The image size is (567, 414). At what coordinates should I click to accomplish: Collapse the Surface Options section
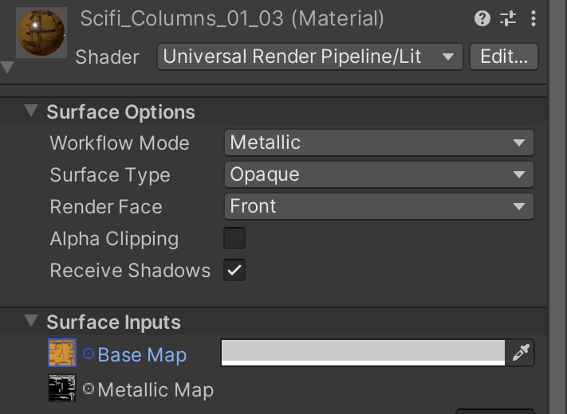pos(31,111)
